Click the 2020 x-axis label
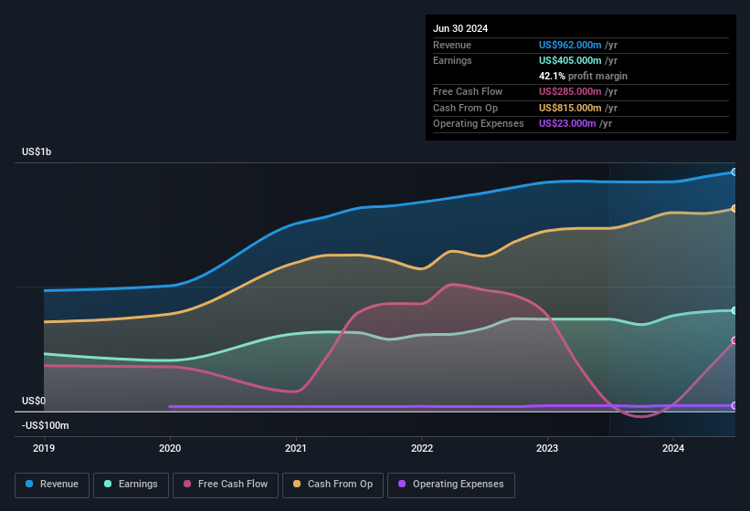This screenshot has height=511, width=750. (170, 448)
